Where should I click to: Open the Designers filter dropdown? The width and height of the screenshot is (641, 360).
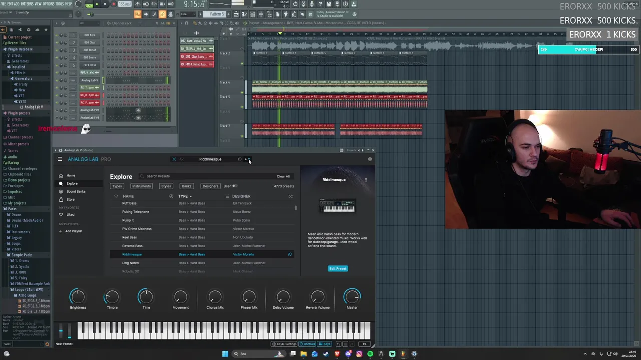210,186
